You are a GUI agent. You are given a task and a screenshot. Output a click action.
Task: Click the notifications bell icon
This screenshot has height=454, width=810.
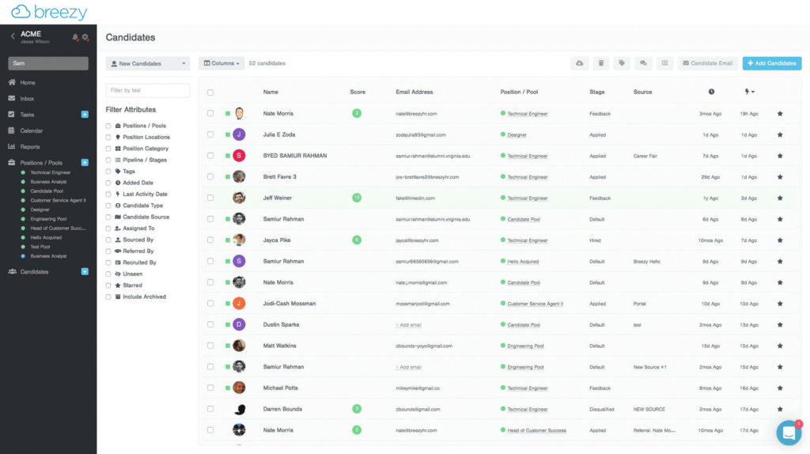75,37
